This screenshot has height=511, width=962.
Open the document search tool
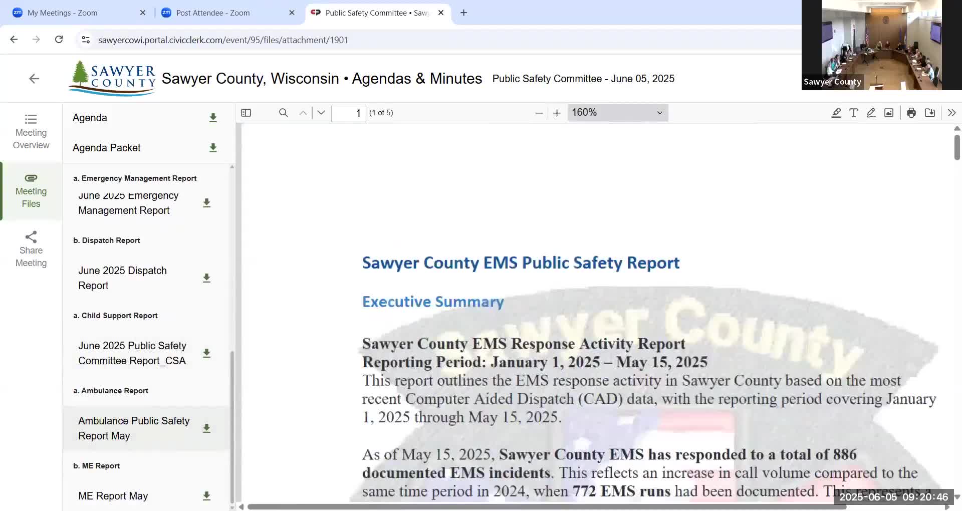click(284, 113)
